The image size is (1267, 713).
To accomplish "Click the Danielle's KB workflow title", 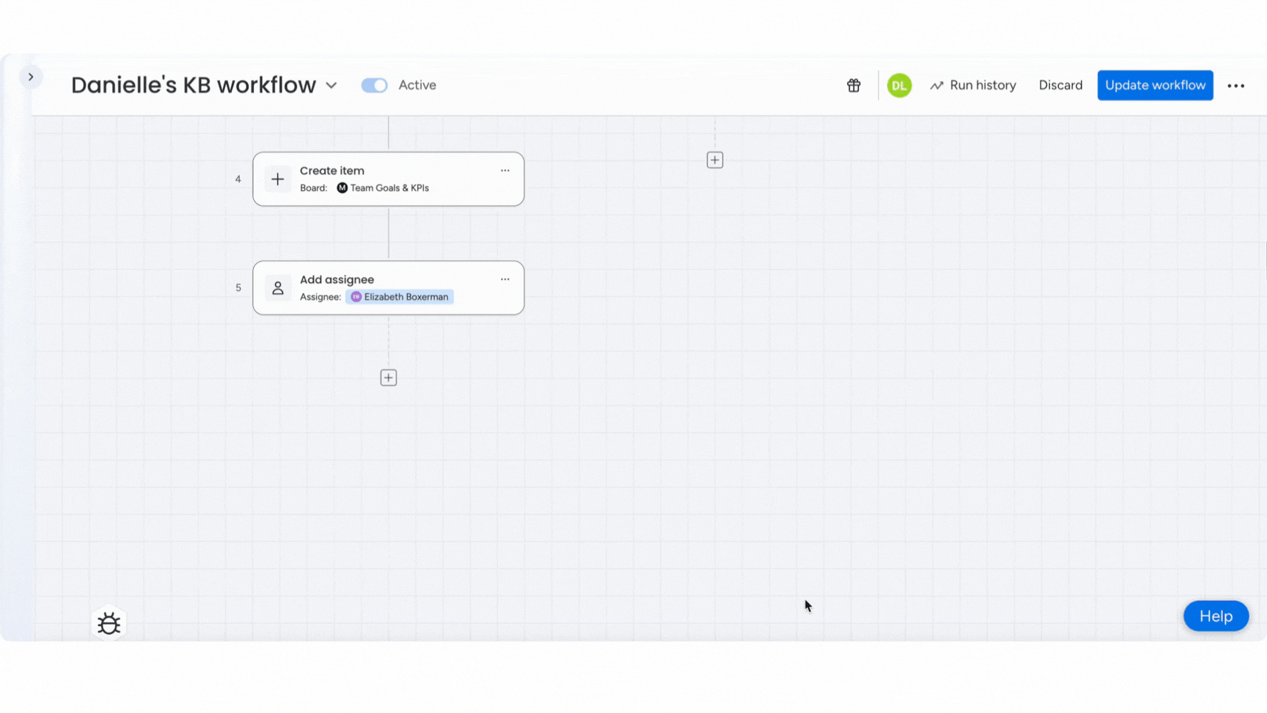I will click(x=193, y=85).
